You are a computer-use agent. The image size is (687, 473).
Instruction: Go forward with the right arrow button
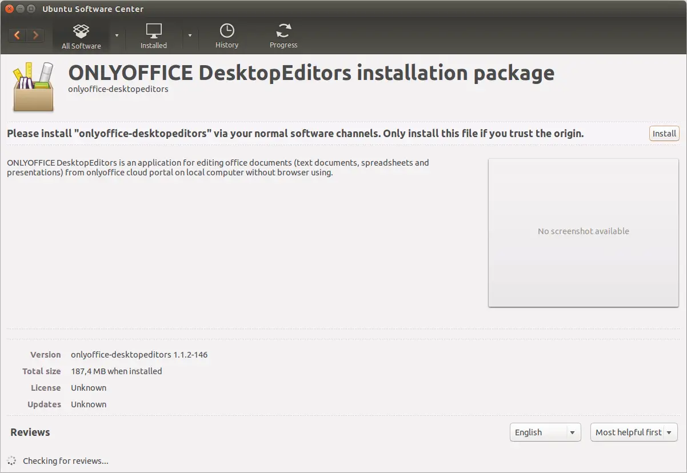(x=35, y=35)
